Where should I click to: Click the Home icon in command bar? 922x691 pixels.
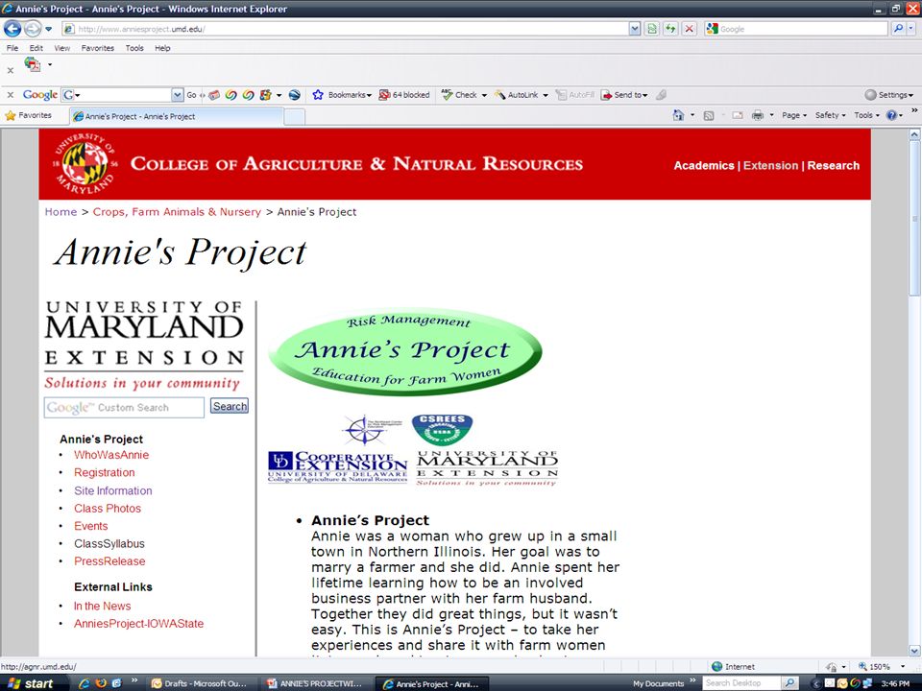[x=679, y=115]
